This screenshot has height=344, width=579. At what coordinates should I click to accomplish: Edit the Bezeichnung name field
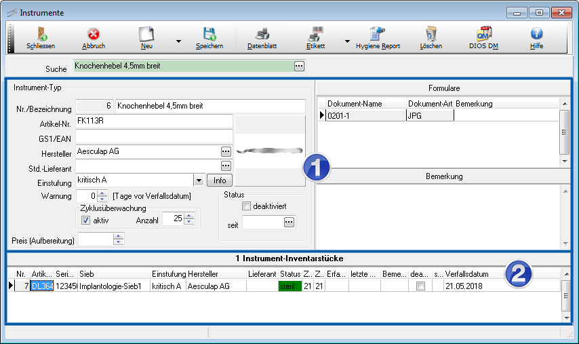210,106
